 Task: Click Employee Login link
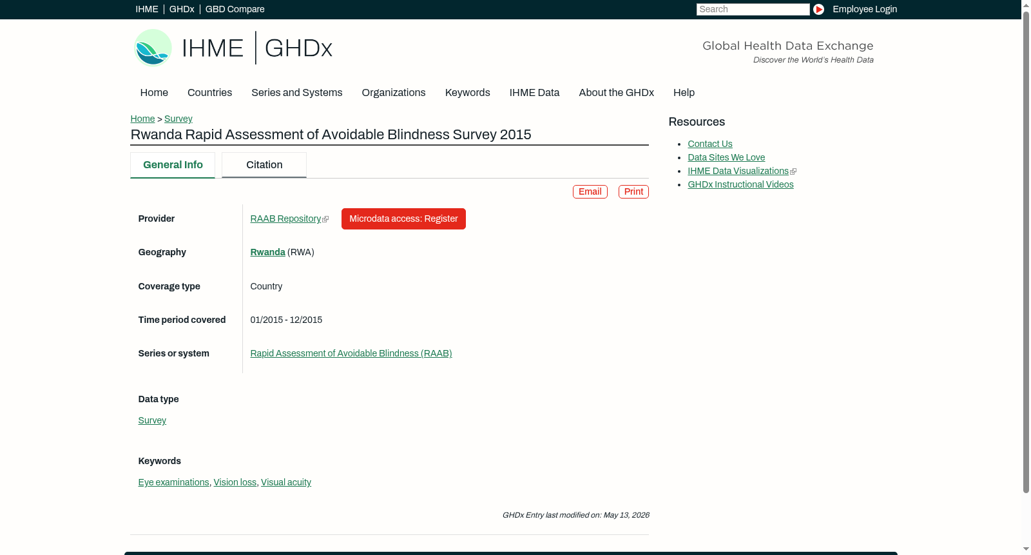[865, 9]
